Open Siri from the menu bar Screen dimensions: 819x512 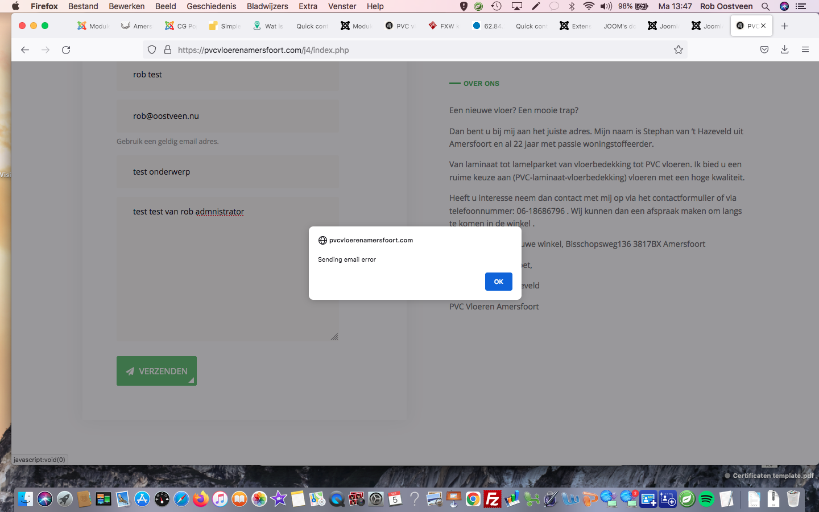[784, 6]
